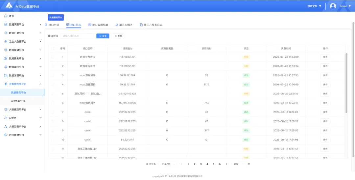Click the 工业大数据平台 sidebar icon
This screenshot has width=355, height=180.
(x=6, y=42)
